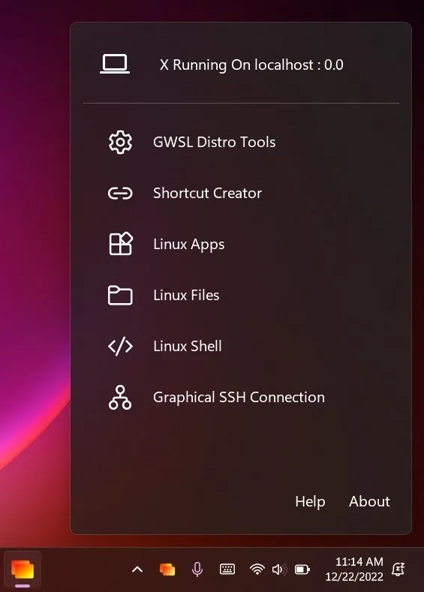Click the 'X Running On localhost : 0.0' text
Screen dimensions: 424x592
(x=251, y=65)
